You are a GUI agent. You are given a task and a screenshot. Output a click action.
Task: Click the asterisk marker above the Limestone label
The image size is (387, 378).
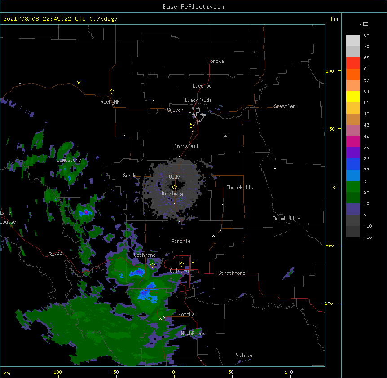pyautogui.click(x=69, y=155)
